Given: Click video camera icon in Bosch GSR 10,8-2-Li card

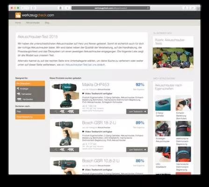Looking at the screenshot, I should coord(83,170).
